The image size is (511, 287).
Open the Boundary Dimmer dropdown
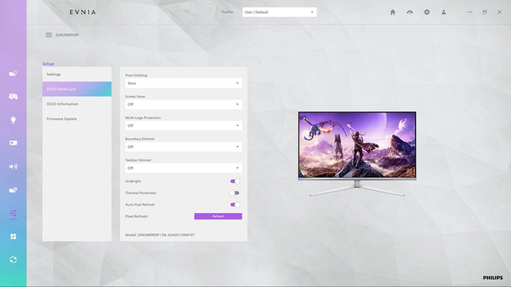[184, 147]
